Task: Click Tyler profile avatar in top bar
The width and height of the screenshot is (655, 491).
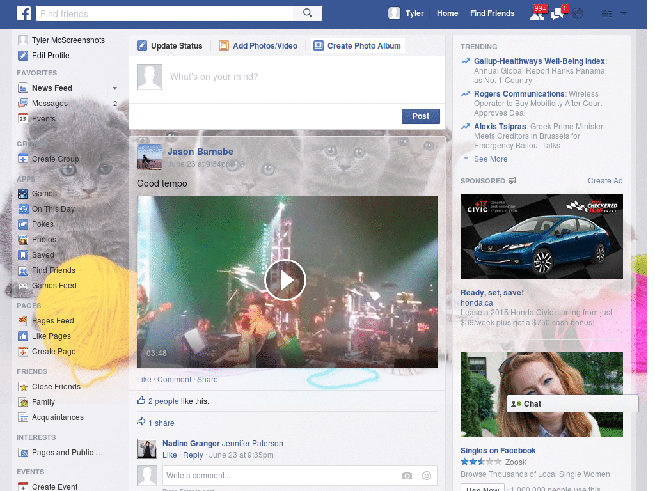Action: [394, 13]
